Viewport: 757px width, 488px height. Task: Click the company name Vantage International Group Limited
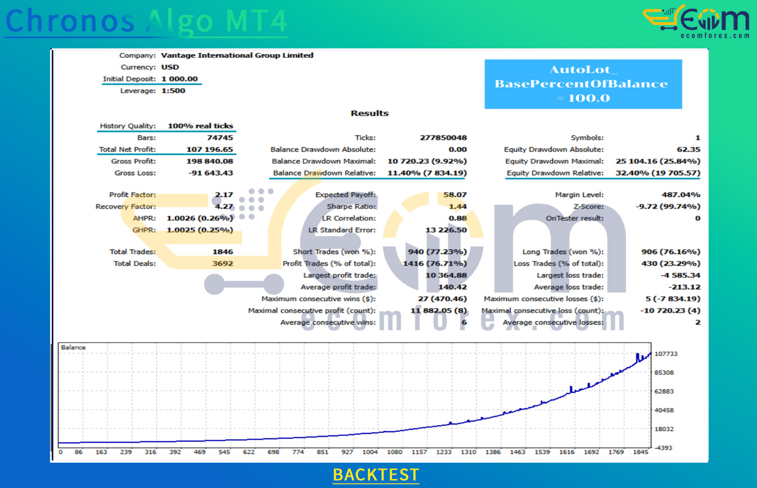coord(237,56)
